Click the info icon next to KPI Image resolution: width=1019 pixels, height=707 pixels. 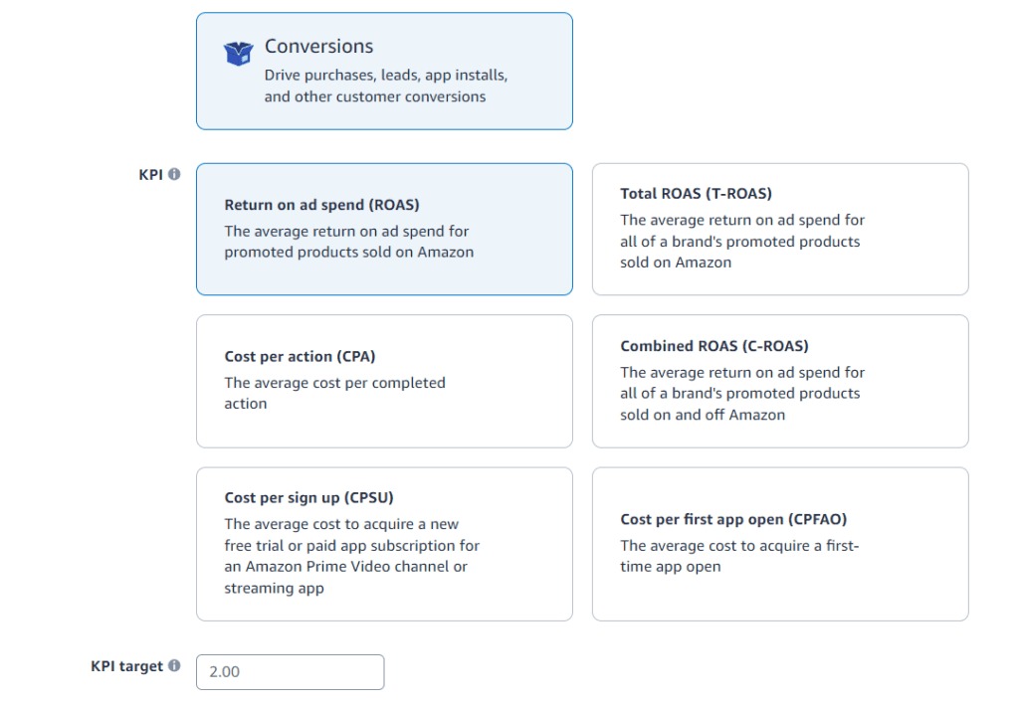point(174,174)
